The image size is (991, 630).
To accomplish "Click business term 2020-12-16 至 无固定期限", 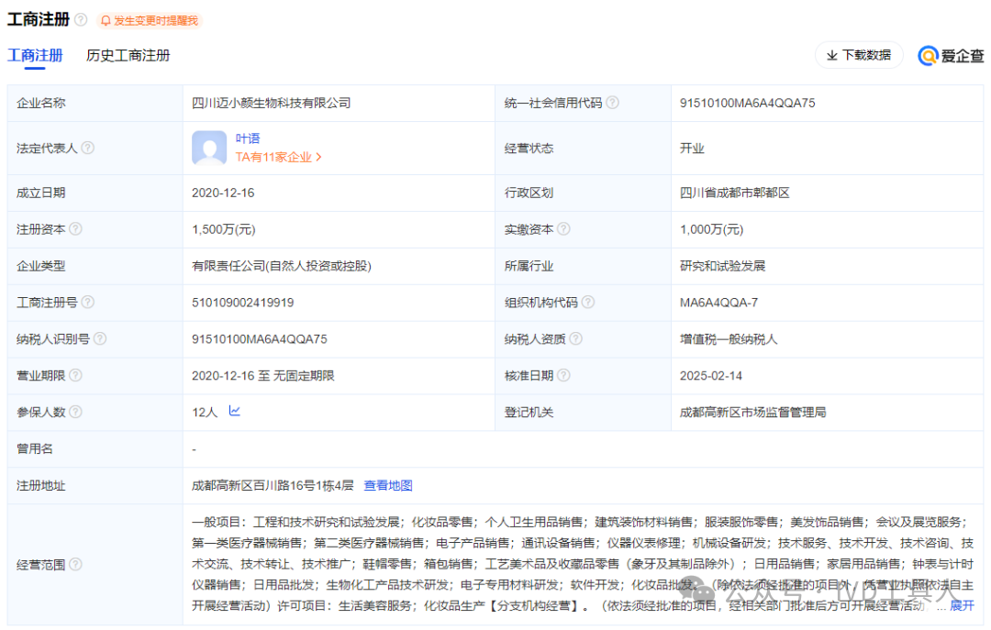I will [x=263, y=376].
